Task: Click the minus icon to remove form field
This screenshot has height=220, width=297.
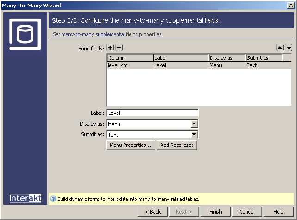Action: (118, 48)
